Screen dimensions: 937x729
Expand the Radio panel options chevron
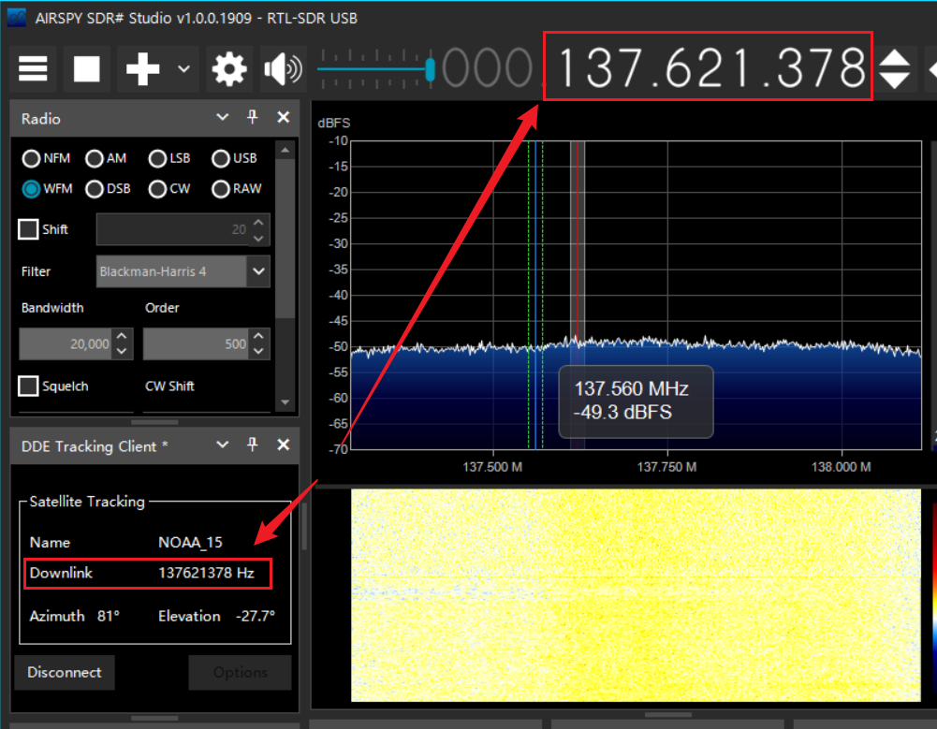point(222,118)
